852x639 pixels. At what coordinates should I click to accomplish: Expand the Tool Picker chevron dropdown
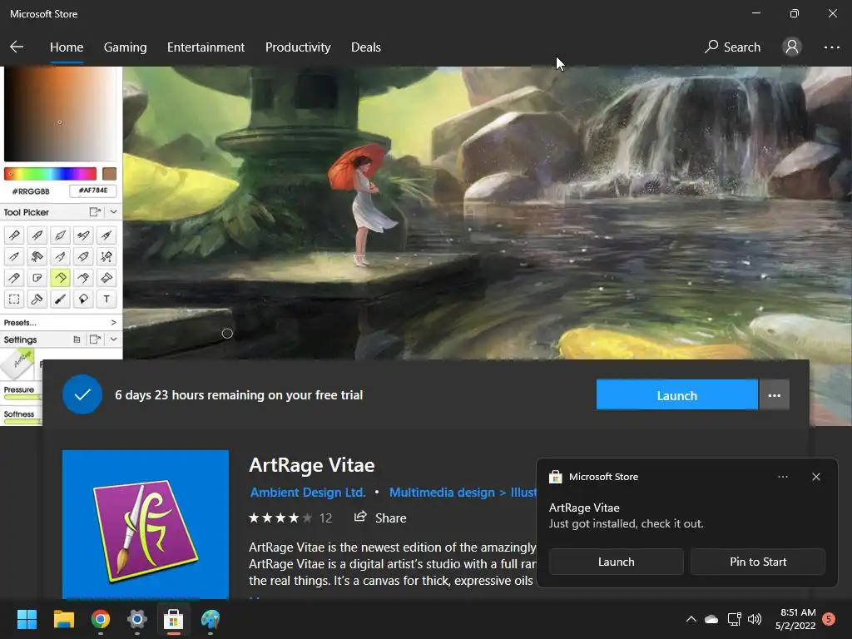(x=113, y=212)
